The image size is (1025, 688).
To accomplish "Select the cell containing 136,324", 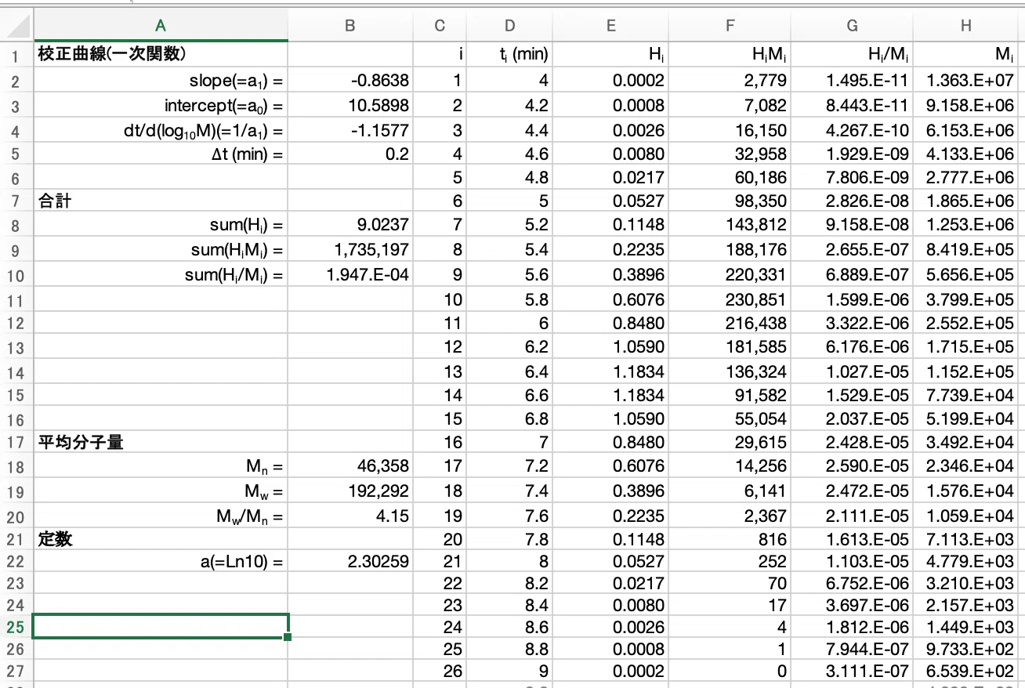I will [730, 371].
